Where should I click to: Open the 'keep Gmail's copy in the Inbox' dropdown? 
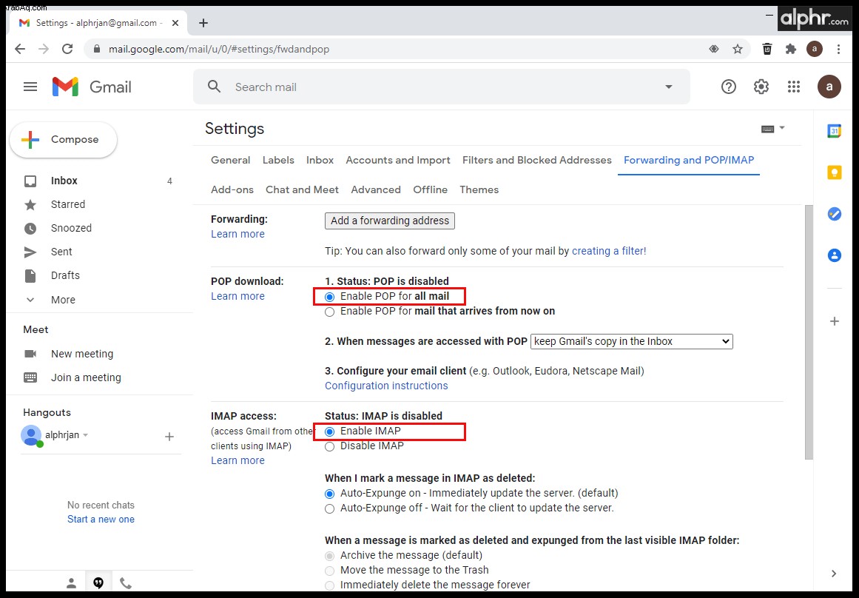click(632, 341)
